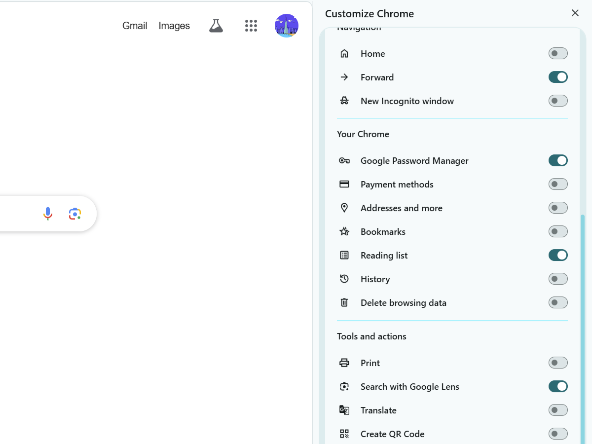Open the Images link
Viewport: 592px width, 444px height.
click(x=174, y=26)
